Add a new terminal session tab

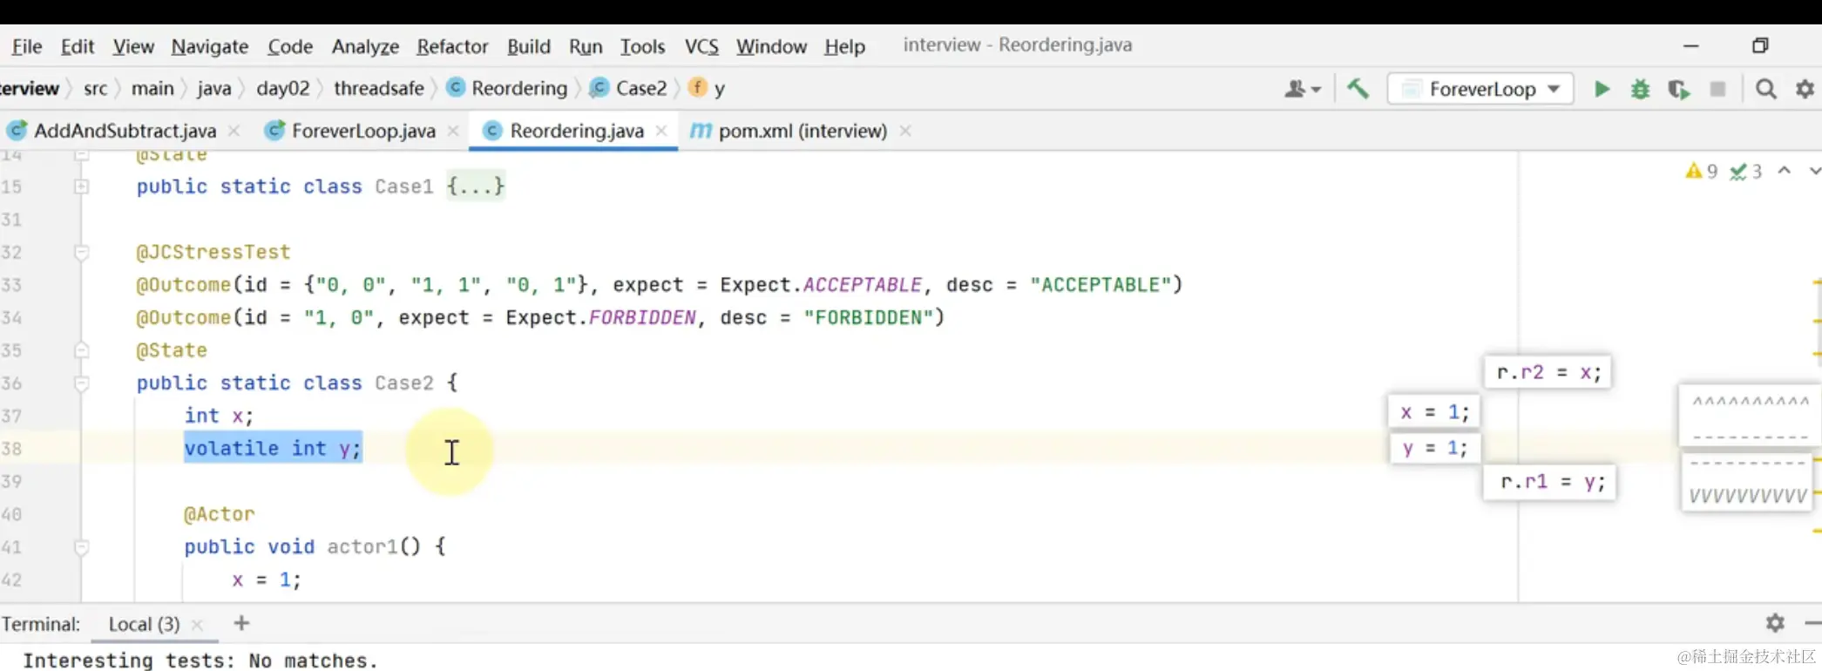pyautogui.click(x=241, y=623)
